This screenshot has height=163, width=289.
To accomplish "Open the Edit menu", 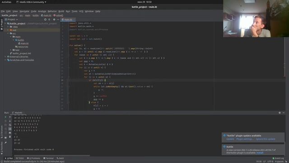I will tap(8, 11).
